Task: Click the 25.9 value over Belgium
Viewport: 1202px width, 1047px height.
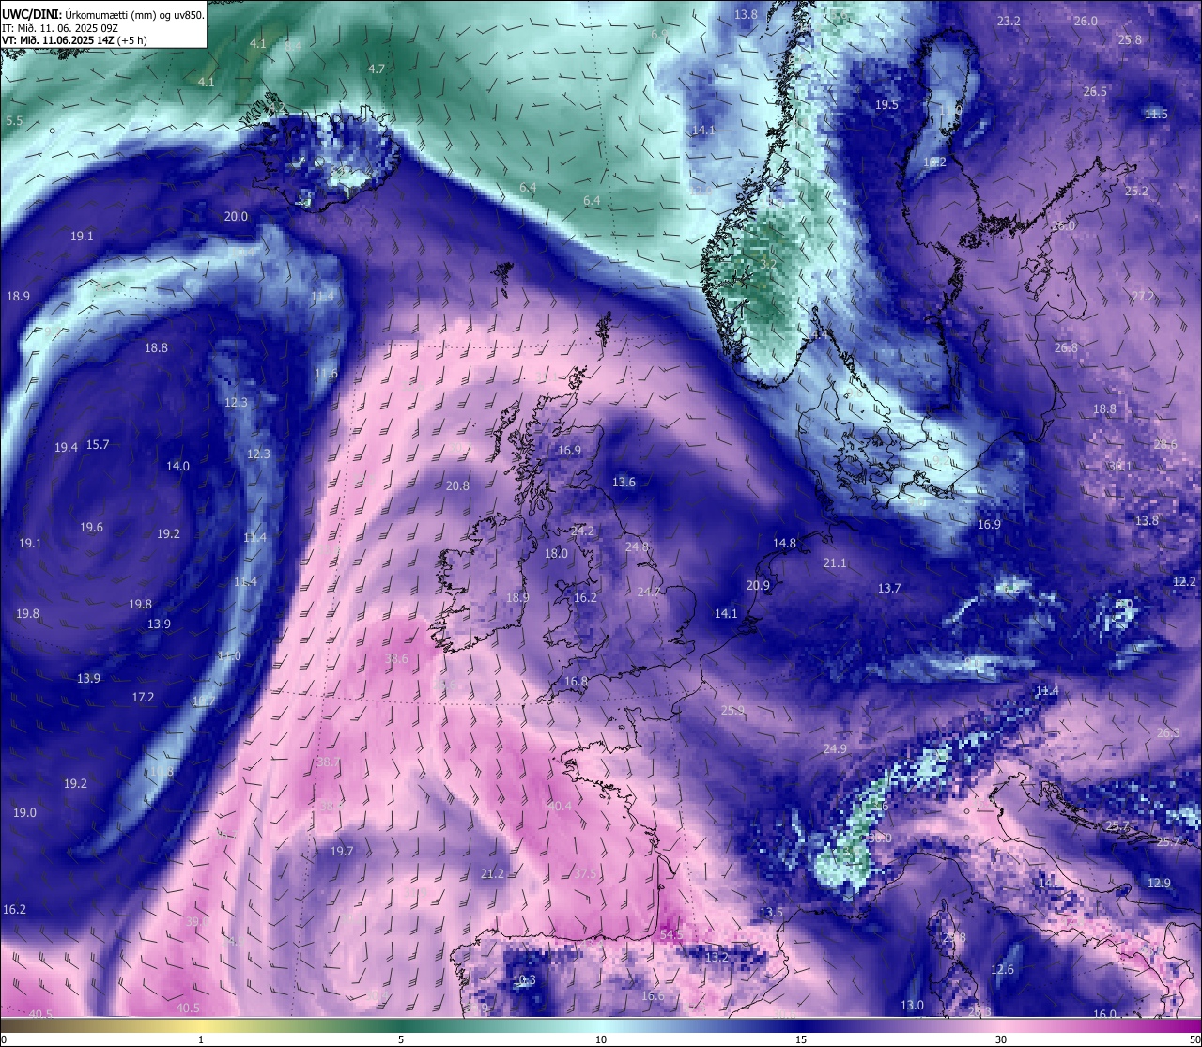Action: click(x=732, y=710)
